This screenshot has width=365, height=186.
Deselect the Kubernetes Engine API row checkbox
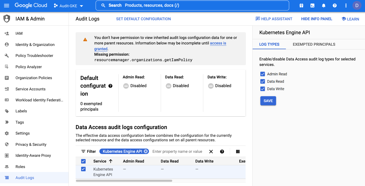83,169
